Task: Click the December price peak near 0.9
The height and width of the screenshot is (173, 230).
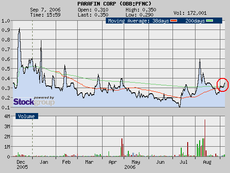Action: pyautogui.click(x=19, y=29)
